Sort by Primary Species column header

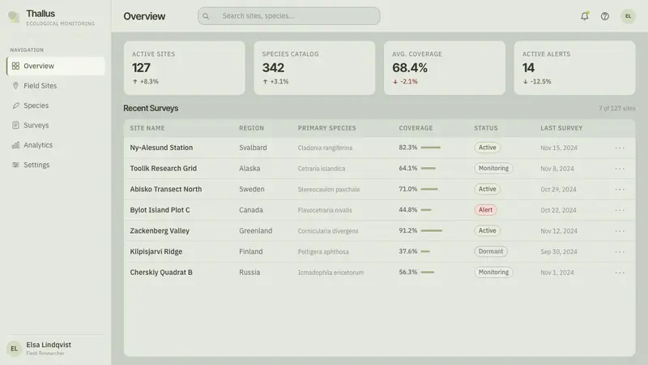327,128
